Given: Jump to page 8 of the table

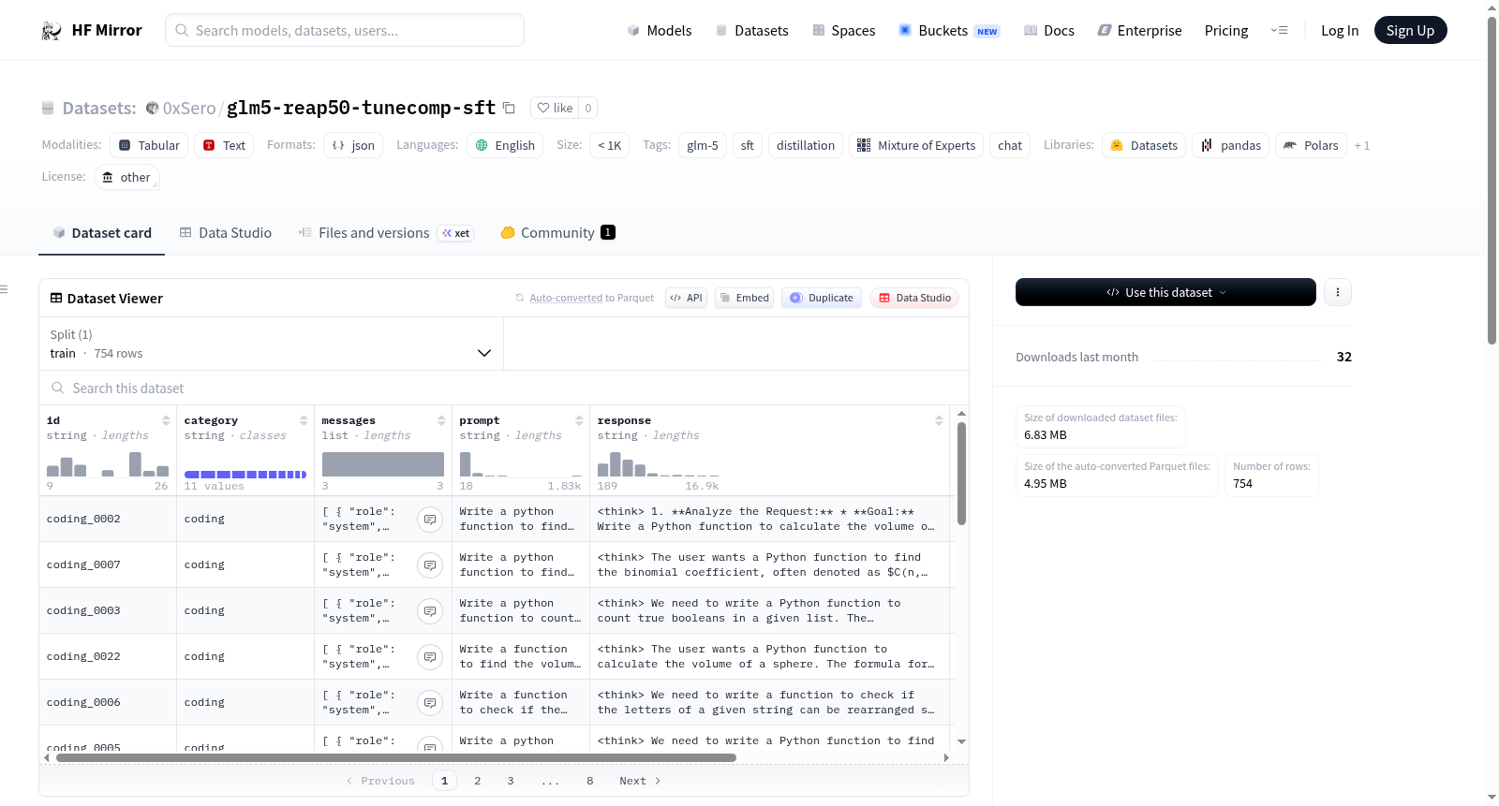Looking at the screenshot, I should coord(590,781).
